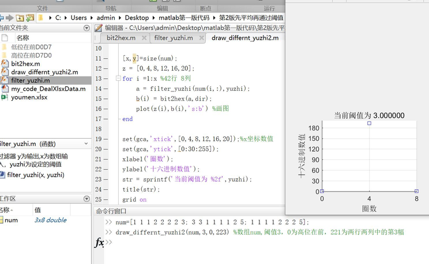This screenshot has height=264, width=429.
Task: Click Desktop in the address path
Action: coord(137,18)
